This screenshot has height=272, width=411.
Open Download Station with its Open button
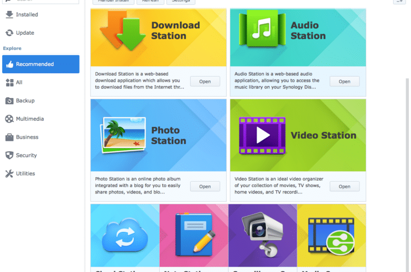pyautogui.click(x=205, y=82)
